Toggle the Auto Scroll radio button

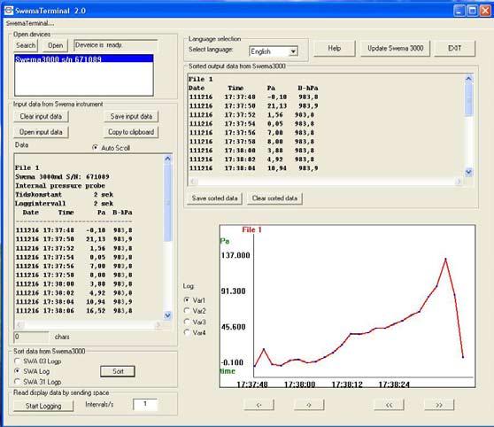(x=95, y=148)
